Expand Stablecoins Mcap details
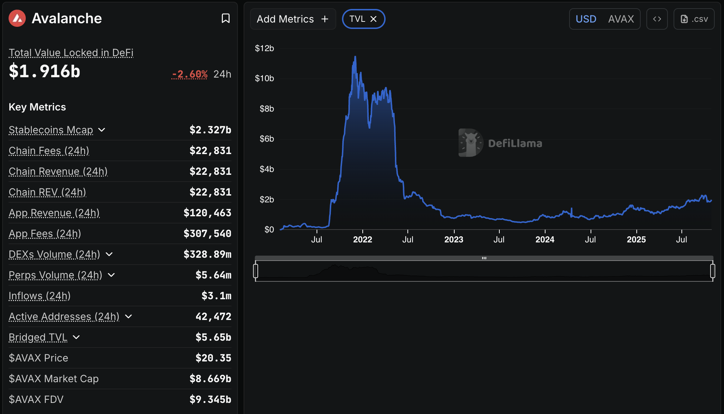Image resolution: width=724 pixels, height=414 pixels. (102, 130)
